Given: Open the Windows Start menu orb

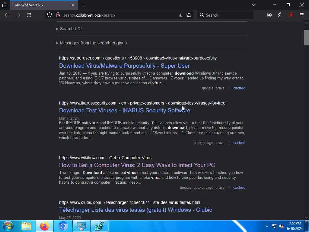Looking at the screenshot, I should pyautogui.click(x=8, y=226).
